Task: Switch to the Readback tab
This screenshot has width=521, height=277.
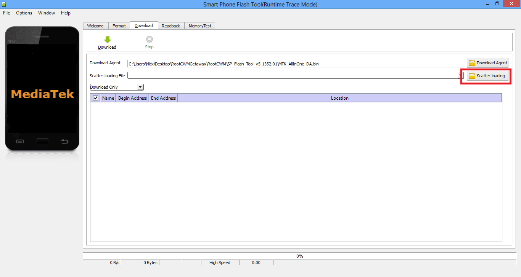Action: coord(171,26)
